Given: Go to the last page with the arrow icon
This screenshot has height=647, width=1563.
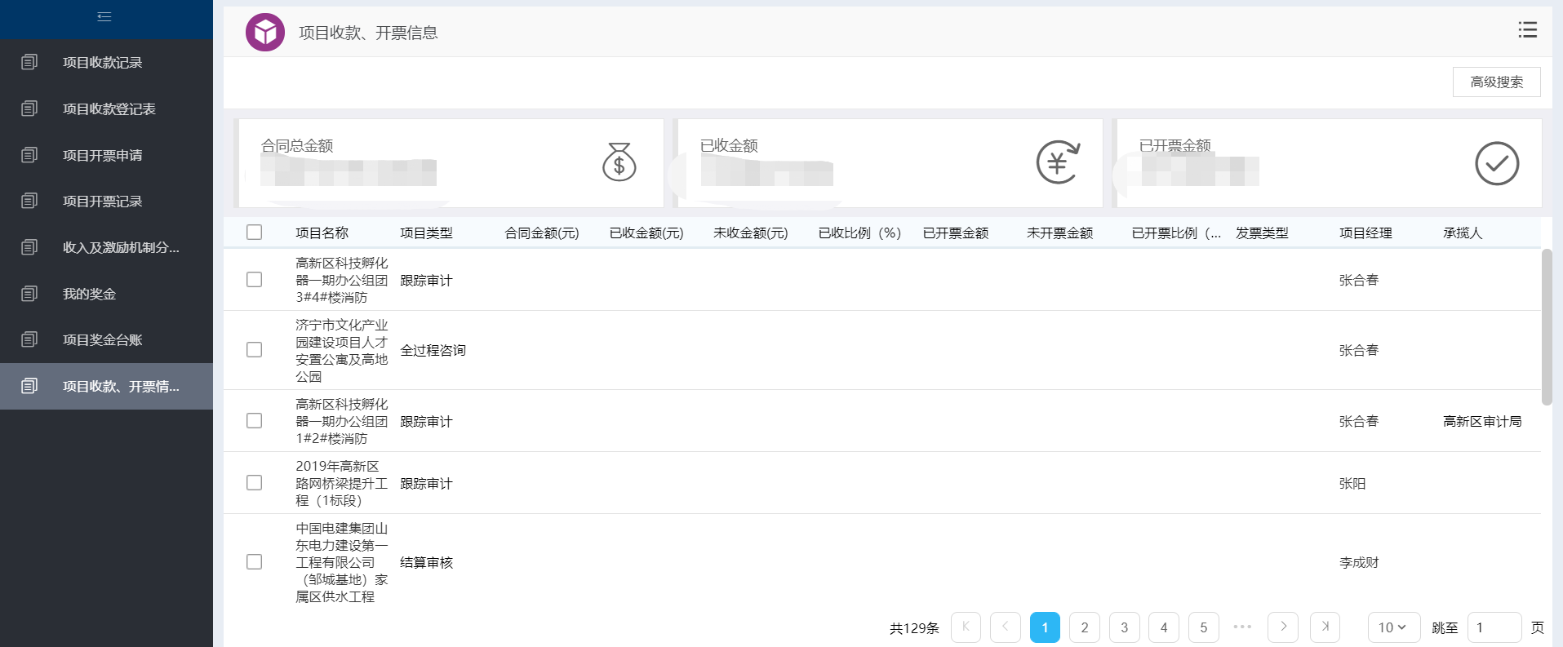Looking at the screenshot, I should pos(1325,627).
